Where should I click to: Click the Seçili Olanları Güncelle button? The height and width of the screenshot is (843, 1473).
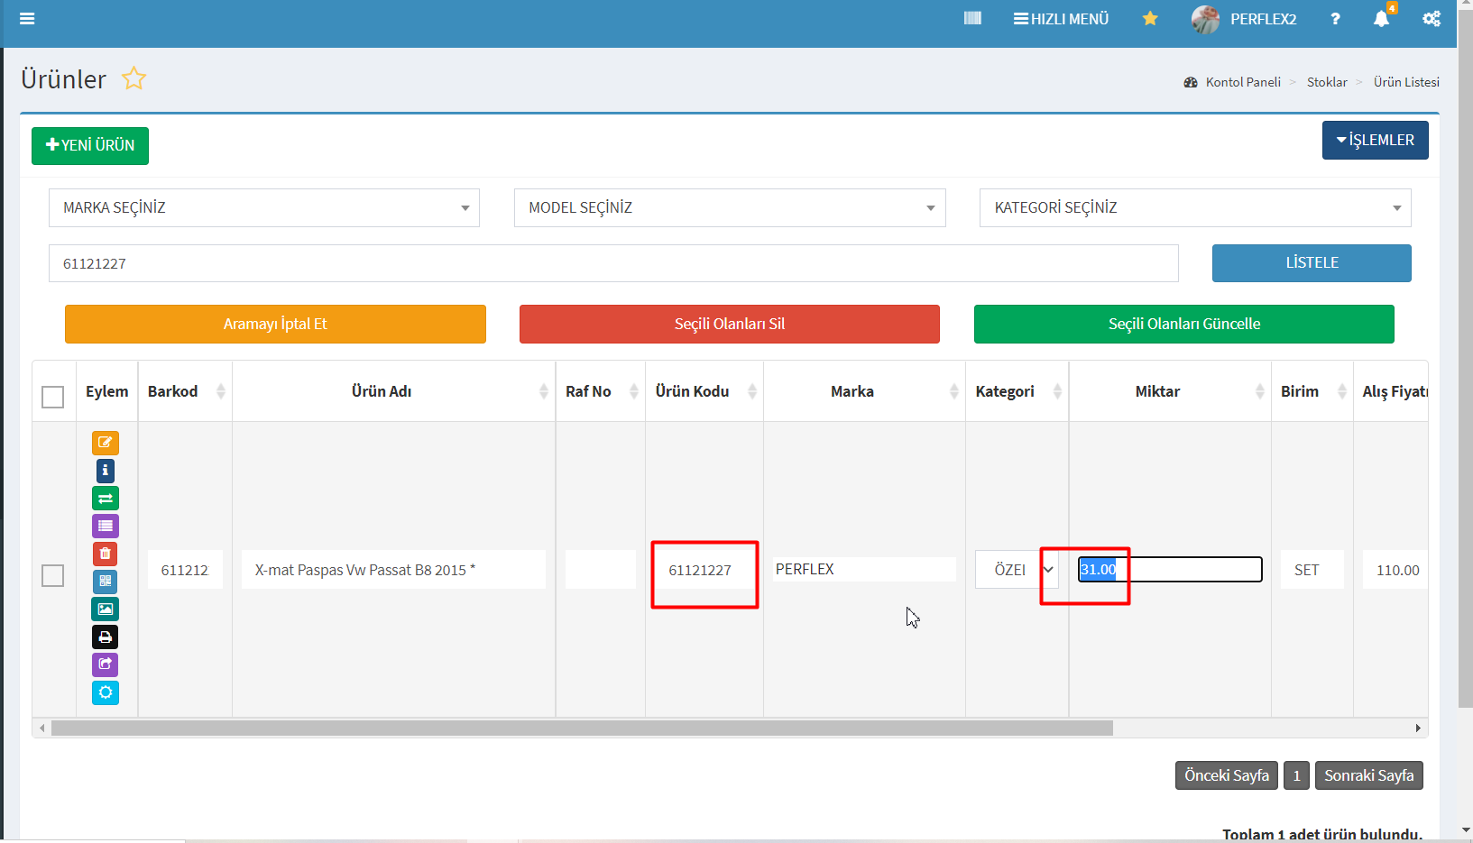pos(1183,325)
